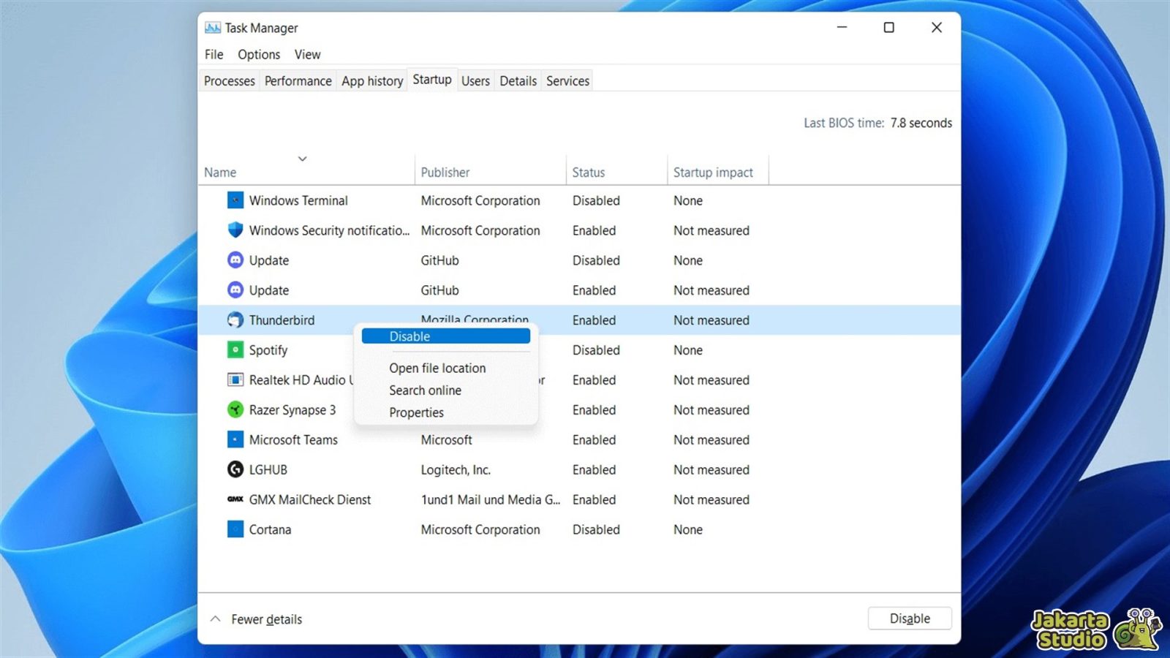Click the Spotify green icon
The height and width of the screenshot is (658, 1170).
click(x=235, y=350)
